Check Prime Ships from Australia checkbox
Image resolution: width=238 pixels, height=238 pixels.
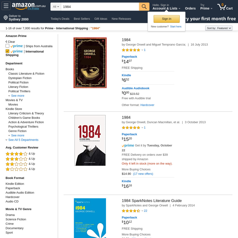pos(7,46)
